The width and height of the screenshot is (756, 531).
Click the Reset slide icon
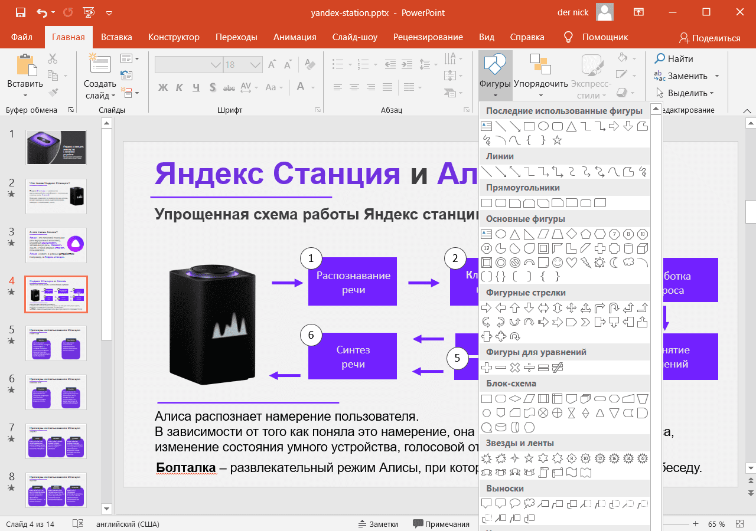[x=126, y=75]
